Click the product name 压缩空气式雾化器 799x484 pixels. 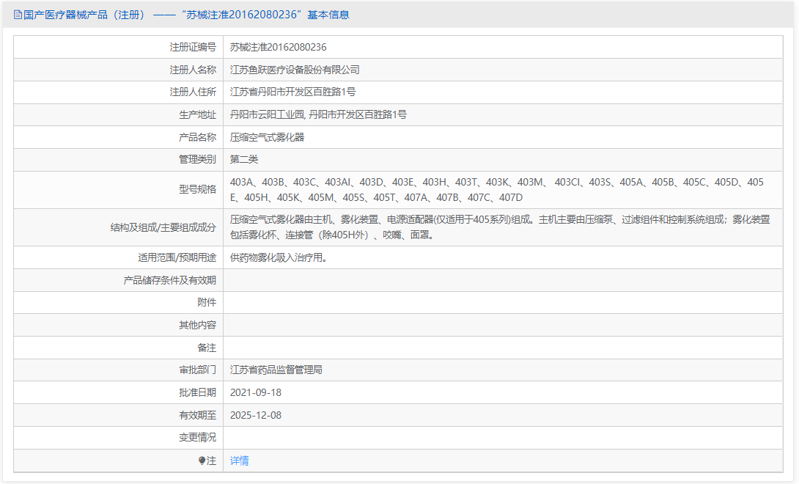click(x=272, y=136)
